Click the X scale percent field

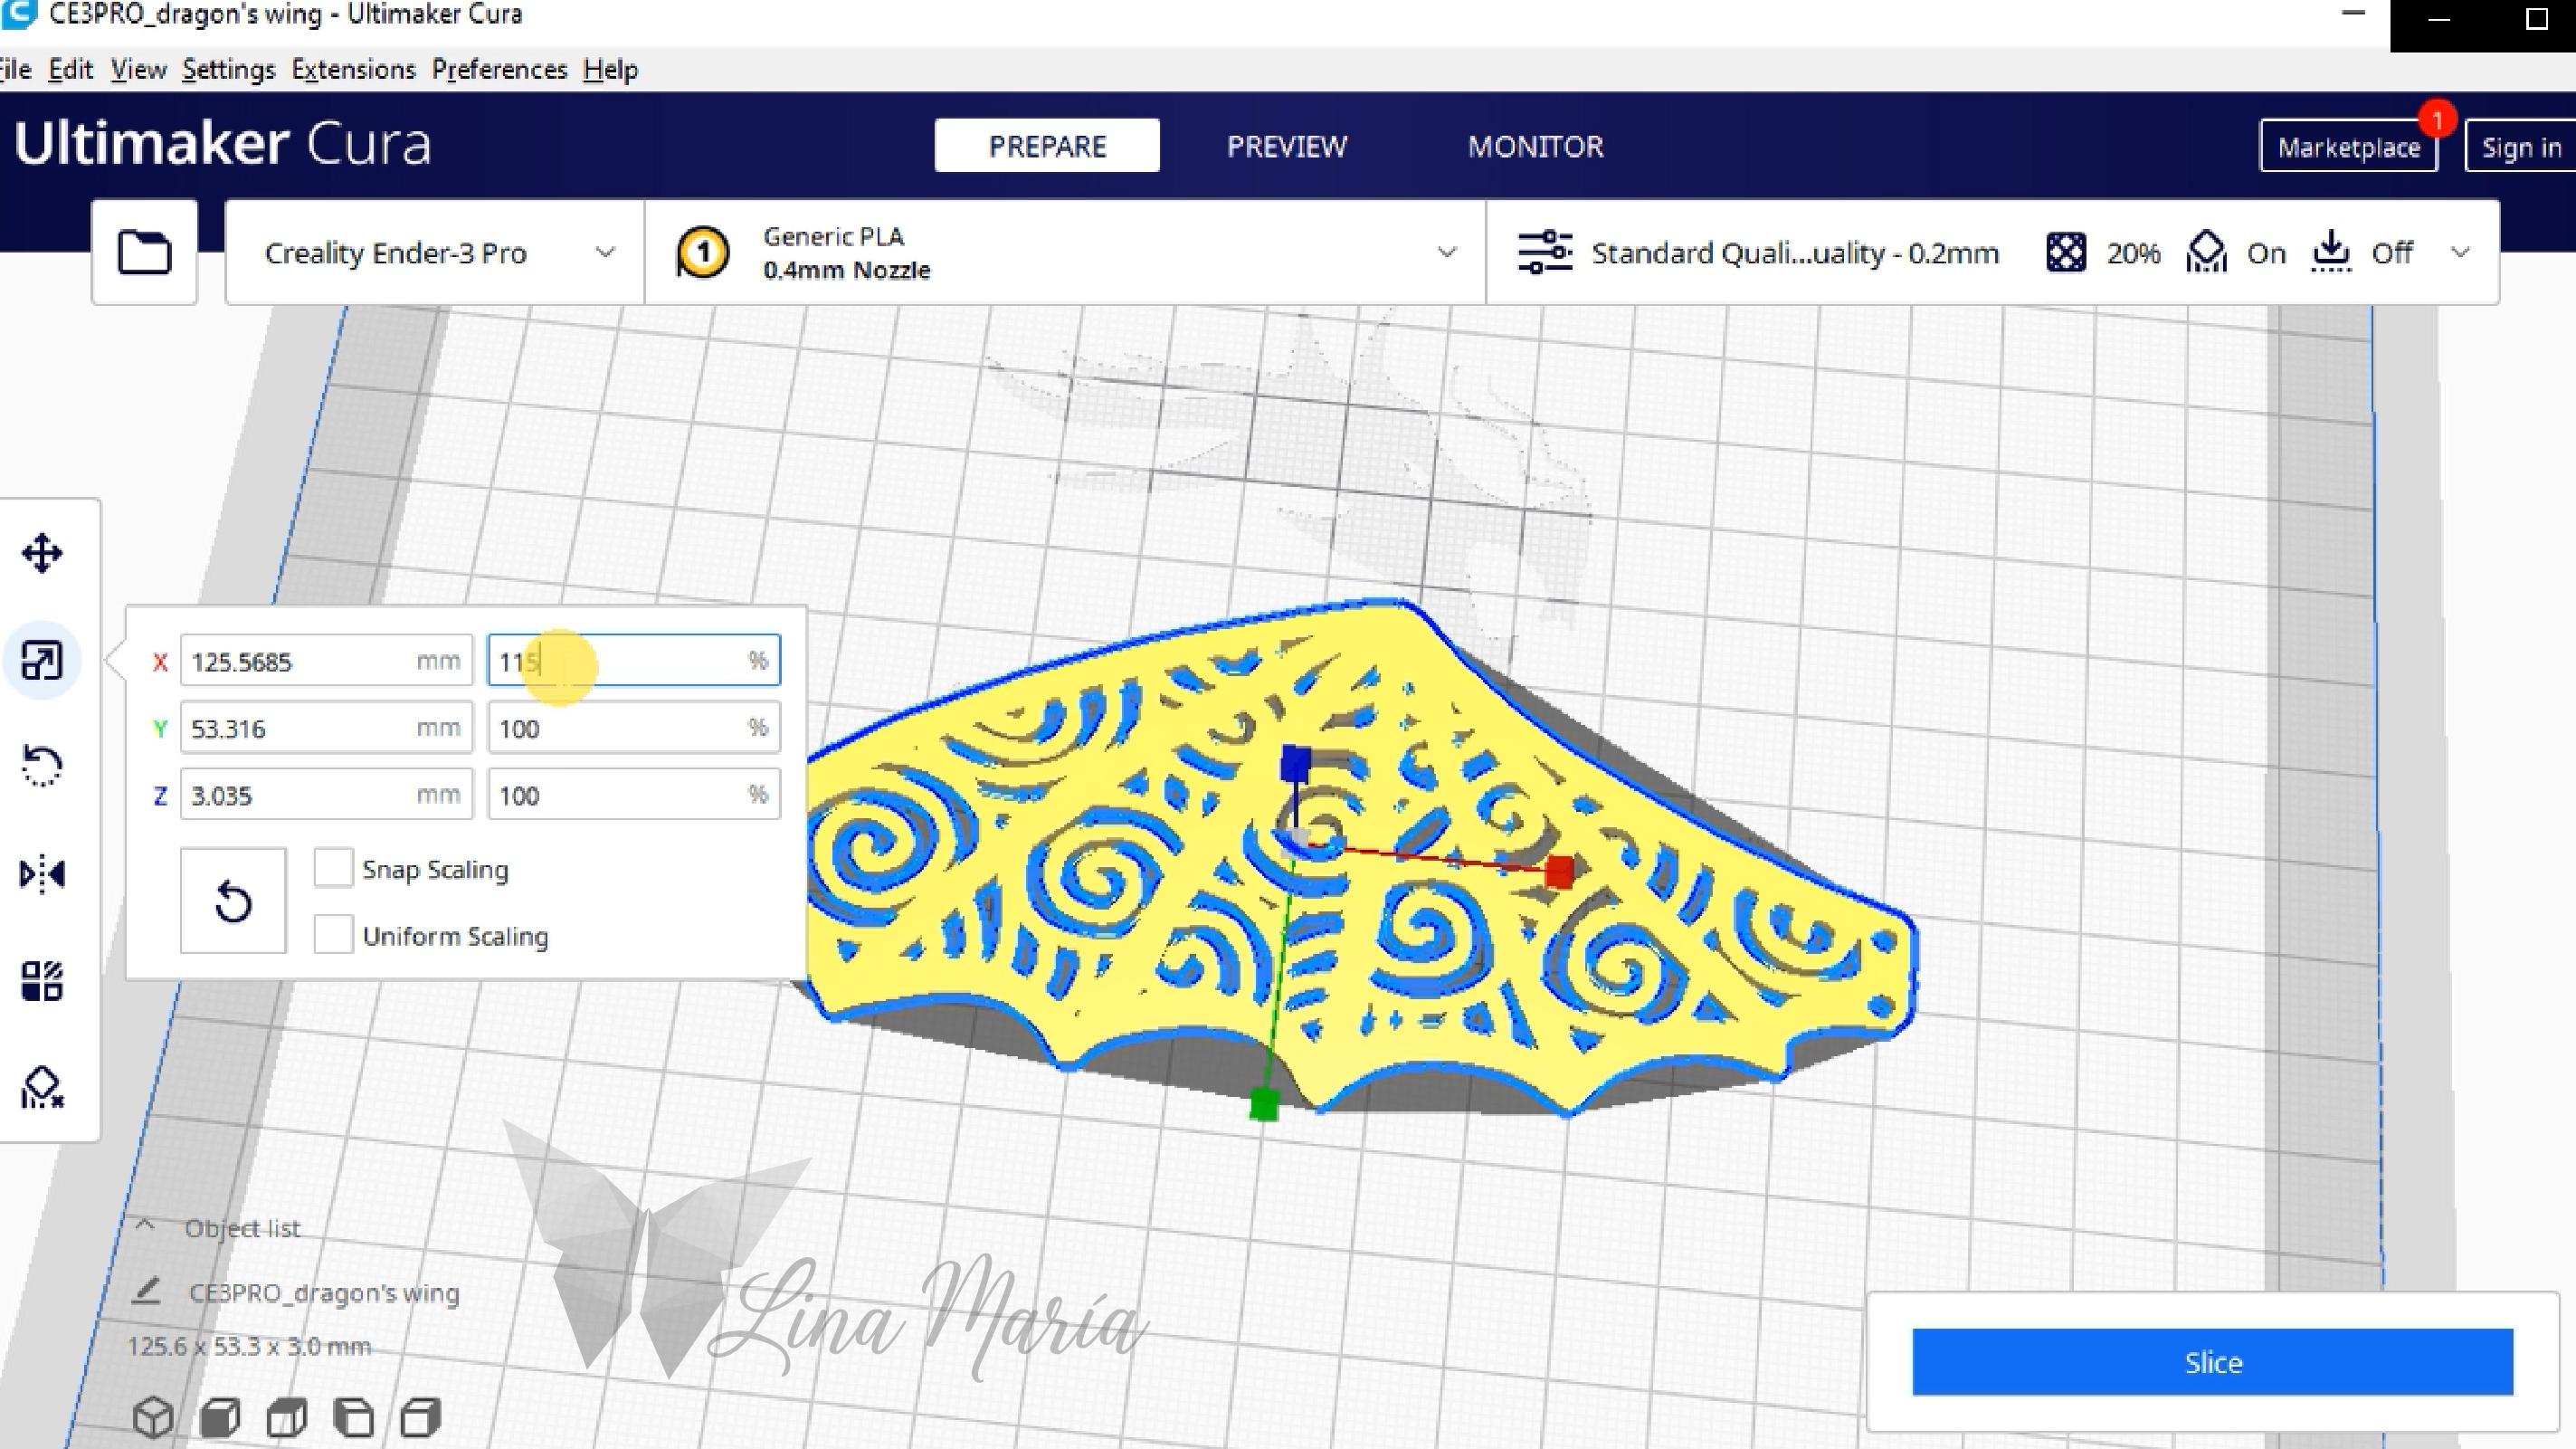[634, 660]
